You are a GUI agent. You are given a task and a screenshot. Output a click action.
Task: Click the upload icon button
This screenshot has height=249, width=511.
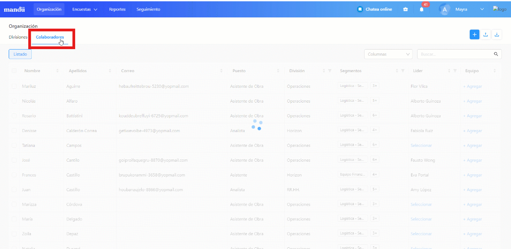(486, 35)
